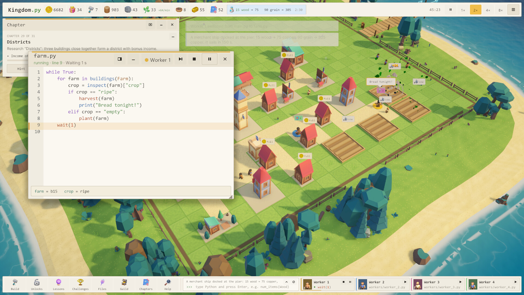Click the console Python input field
The width and height of the screenshot is (524, 295).
coord(242,287)
